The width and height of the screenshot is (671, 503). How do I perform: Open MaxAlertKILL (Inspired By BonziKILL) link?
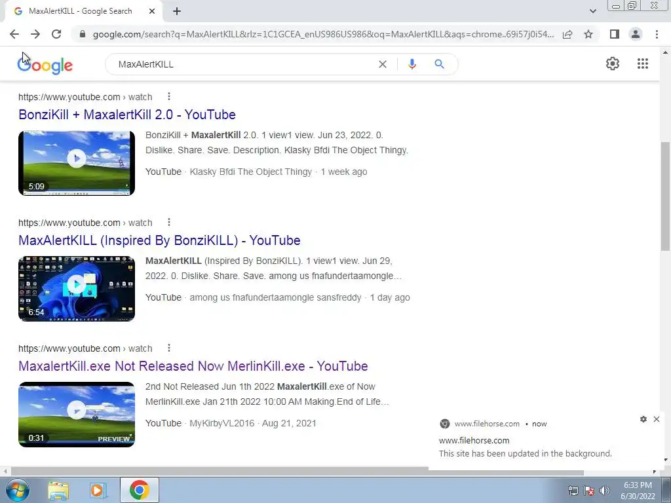click(159, 240)
